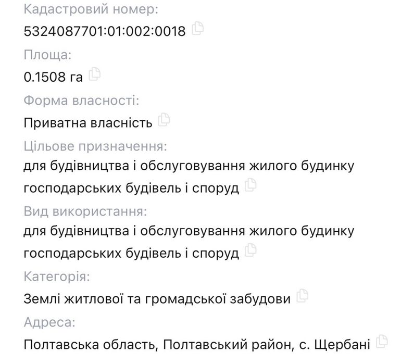414x364 pixels.
Task: Select the 0.1508 га area value
Action: coord(53,77)
